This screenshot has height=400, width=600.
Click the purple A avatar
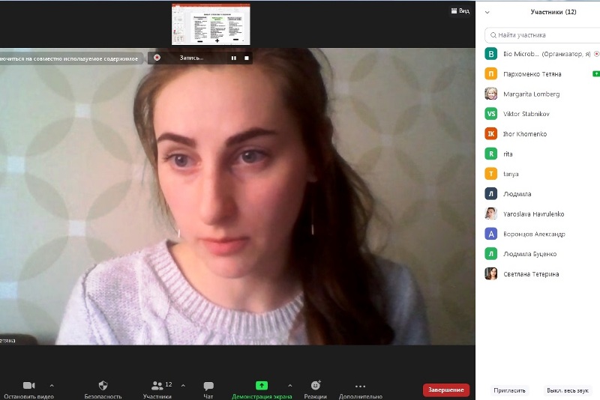click(x=491, y=234)
